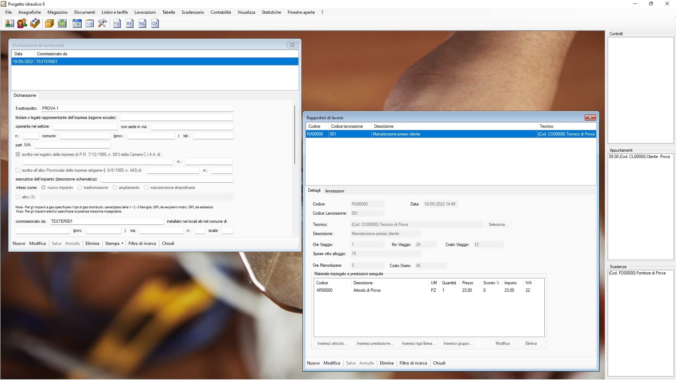Open the Tabelle menu
The height and width of the screenshot is (380, 676).
pos(169,12)
